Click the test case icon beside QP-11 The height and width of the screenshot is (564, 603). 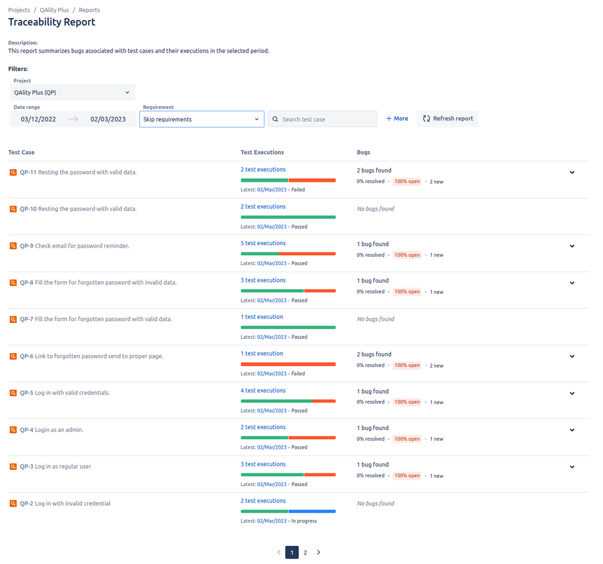pos(13,172)
